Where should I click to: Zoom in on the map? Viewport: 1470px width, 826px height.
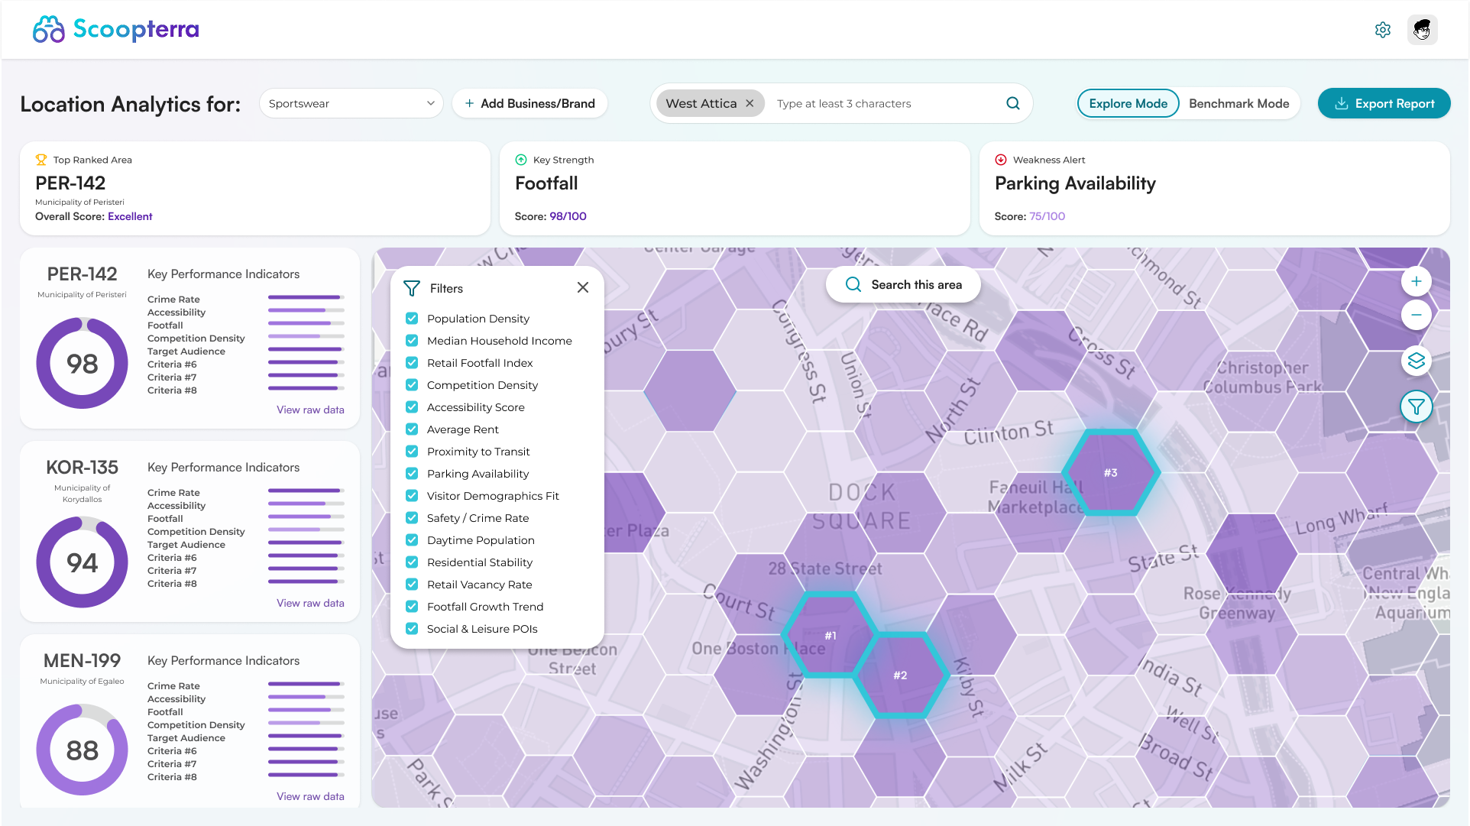coord(1416,281)
